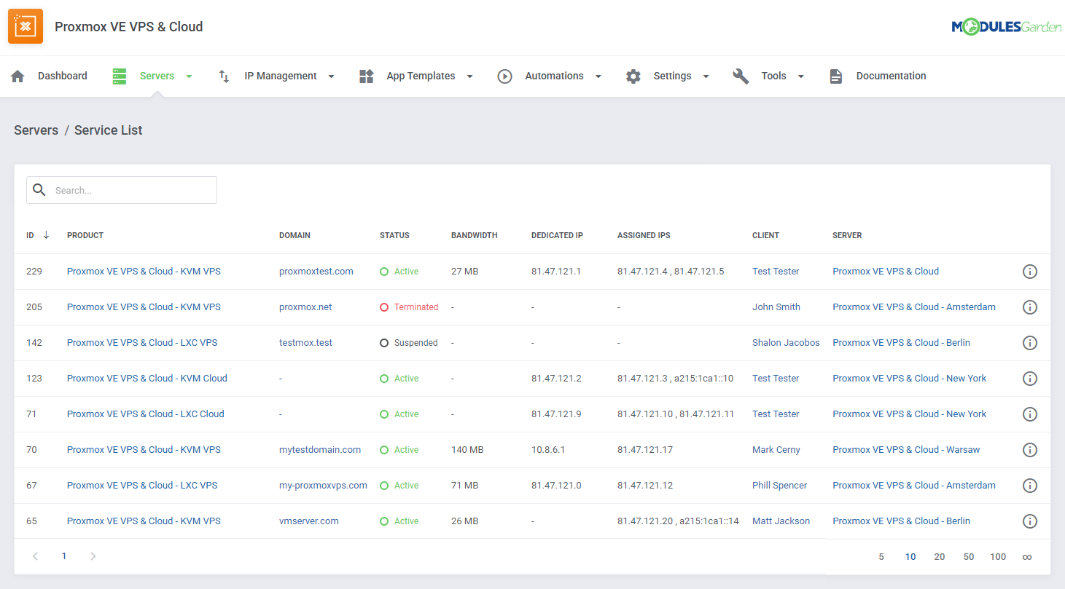Click the Servers breadcrumb
Viewport: 1065px width, 589px height.
pos(36,130)
